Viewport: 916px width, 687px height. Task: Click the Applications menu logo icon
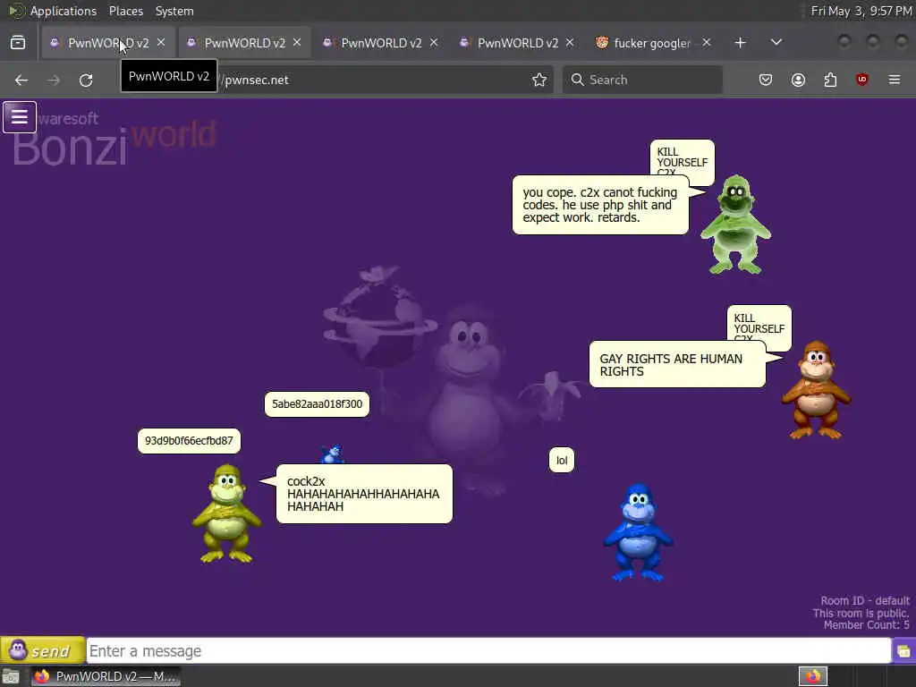click(x=16, y=11)
